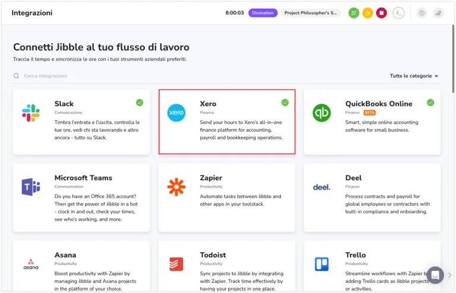
Task: Click the search magnifier icon
Action: click(x=16, y=76)
